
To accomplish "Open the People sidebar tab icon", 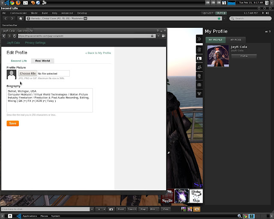I will coord(199,67).
